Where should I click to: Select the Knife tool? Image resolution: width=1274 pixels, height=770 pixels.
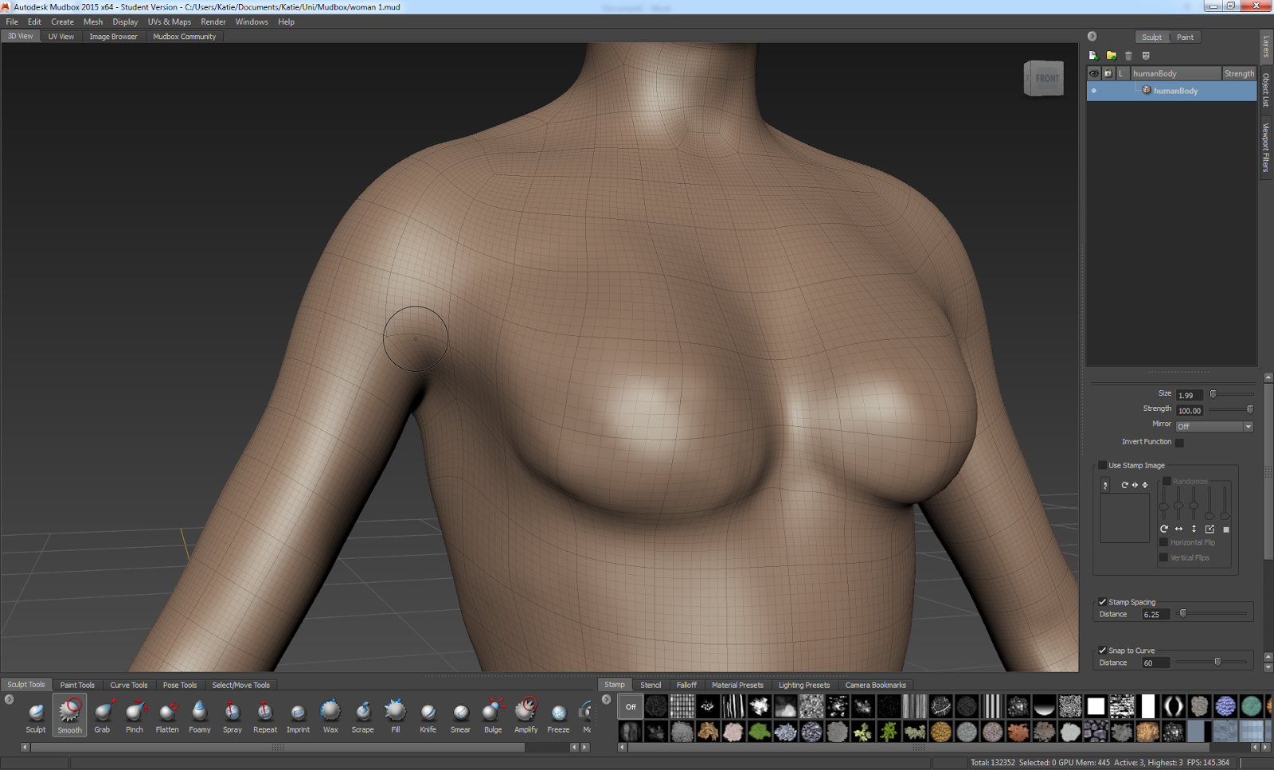tap(428, 716)
